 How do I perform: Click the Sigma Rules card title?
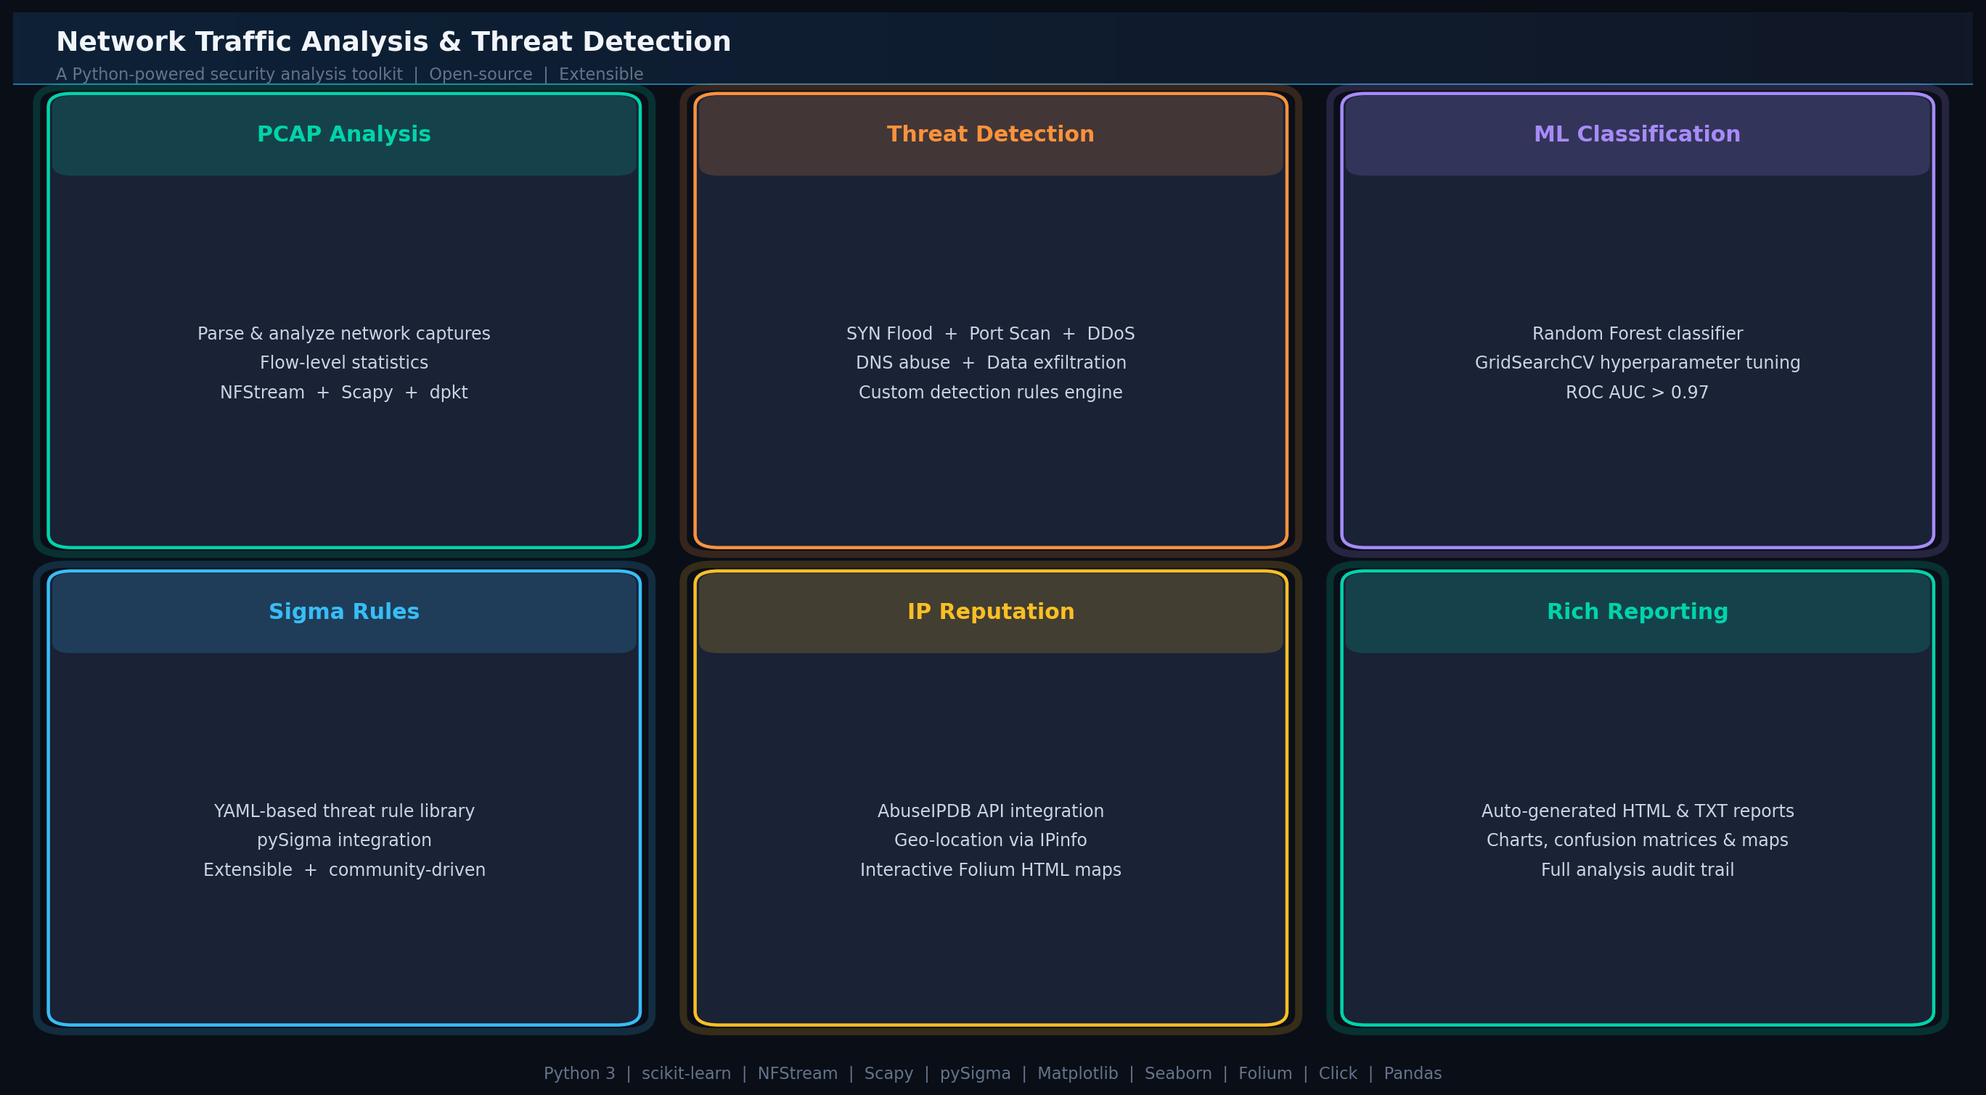click(x=344, y=612)
